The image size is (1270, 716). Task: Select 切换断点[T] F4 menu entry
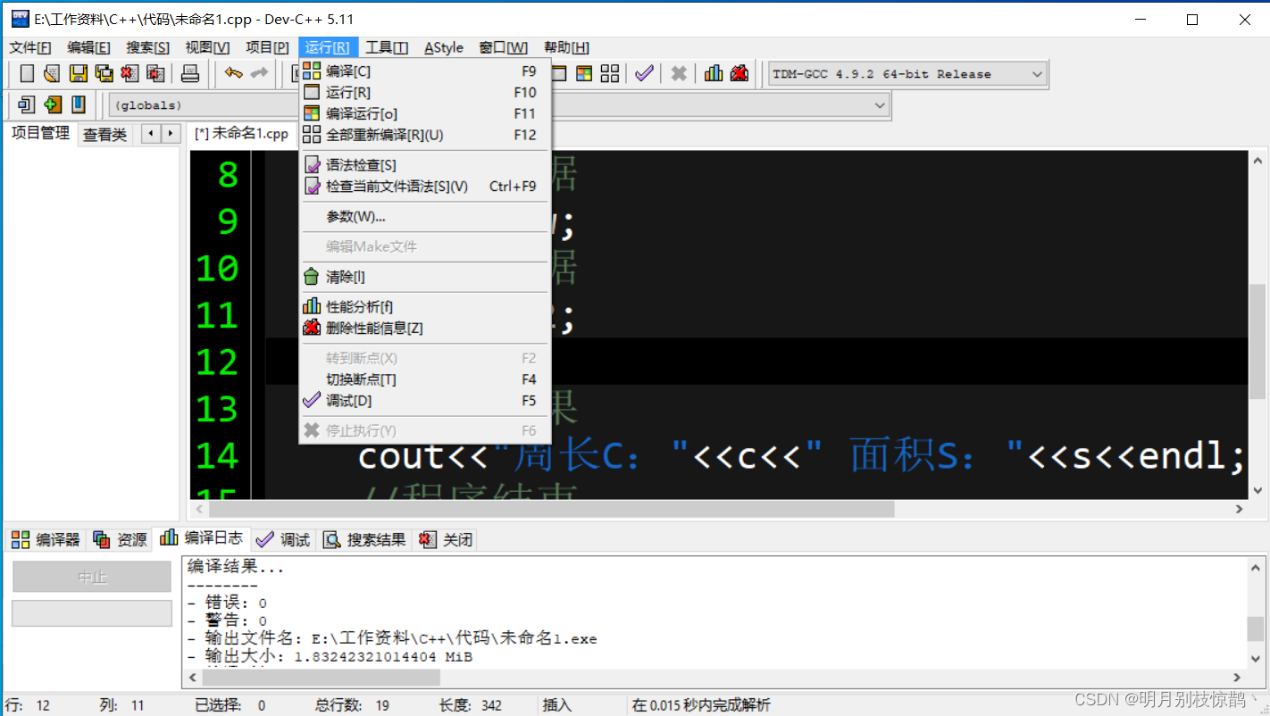click(425, 379)
